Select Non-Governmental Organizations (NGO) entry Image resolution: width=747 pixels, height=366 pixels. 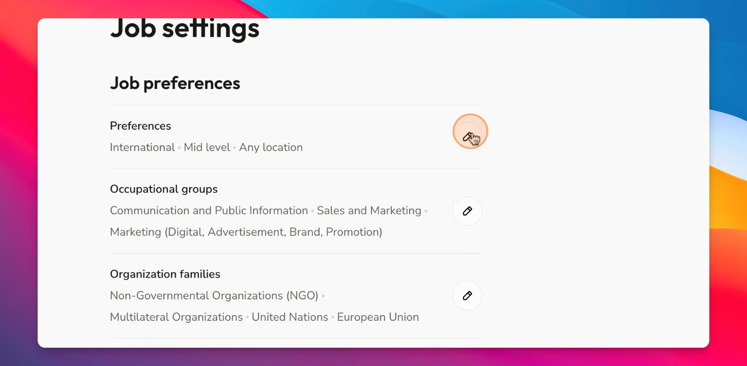pos(214,295)
